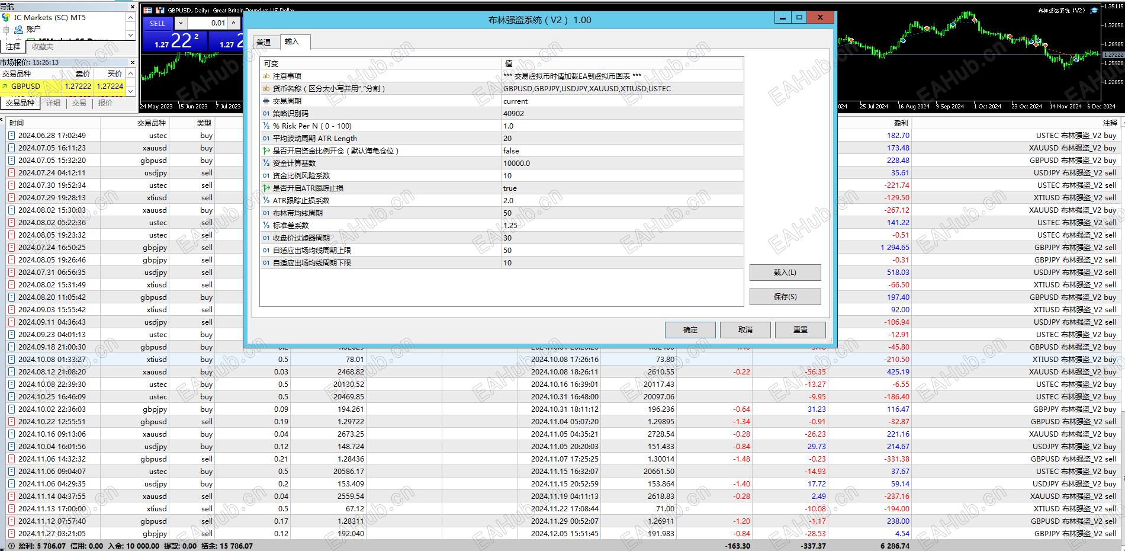Click the integer icon beside 平均波动周期 ATR Length
The width and height of the screenshot is (1125, 551).
click(266, 139)
